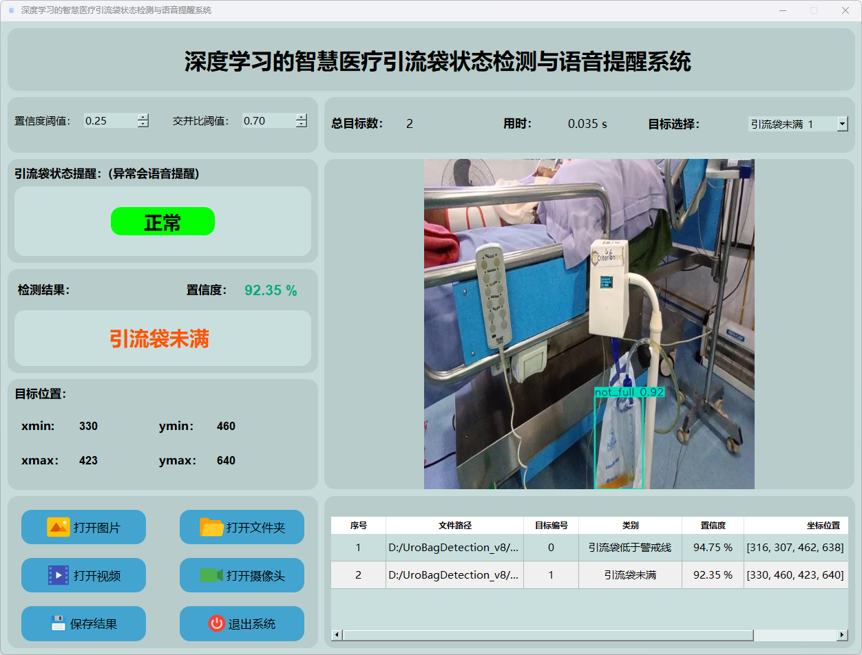Click into the 置信度阈值 input field
Viewport: 862px width, 655px height.
109,121
